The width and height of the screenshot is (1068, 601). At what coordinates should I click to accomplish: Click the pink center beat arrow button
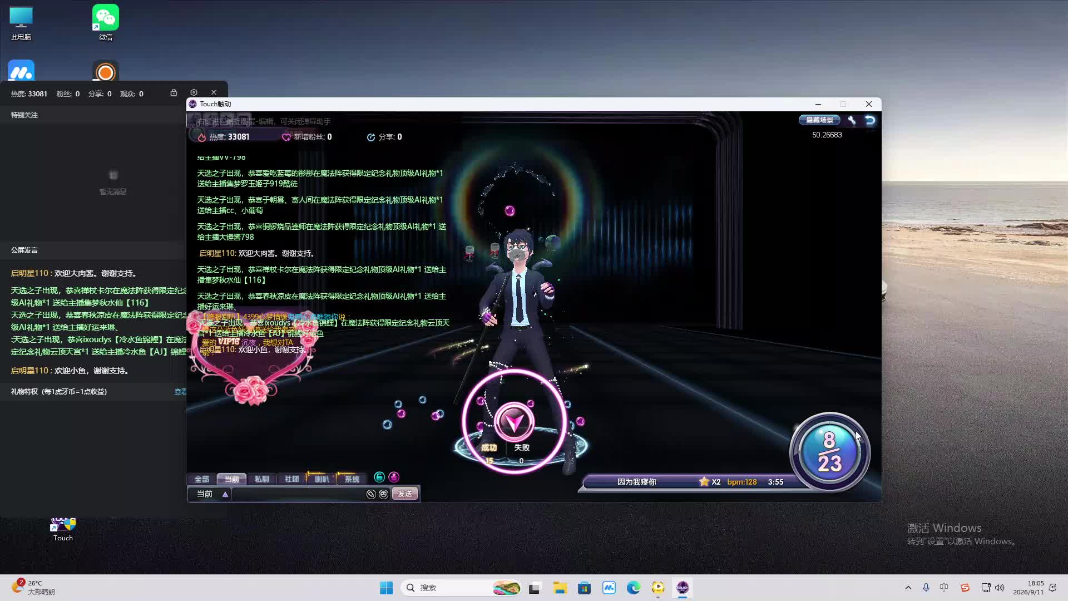514,422
